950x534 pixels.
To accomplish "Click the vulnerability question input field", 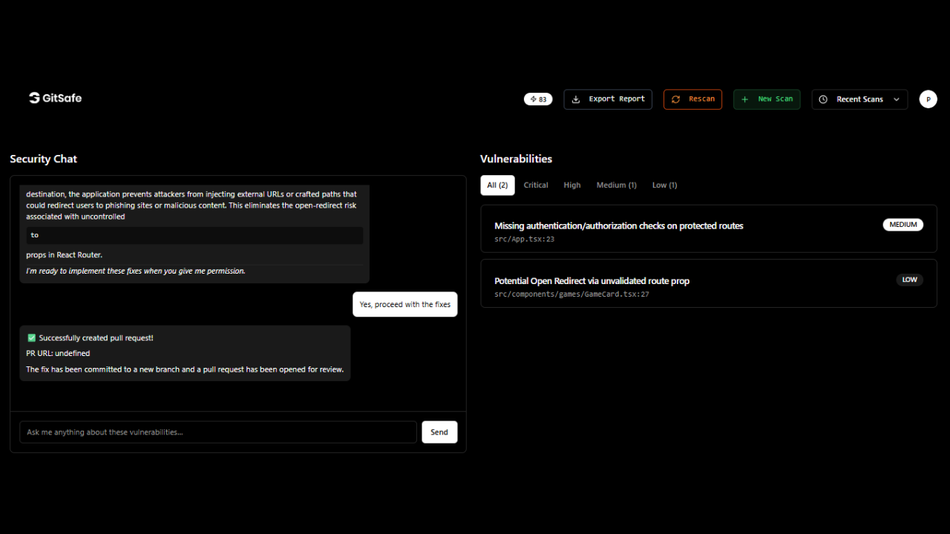I will 217,432.
